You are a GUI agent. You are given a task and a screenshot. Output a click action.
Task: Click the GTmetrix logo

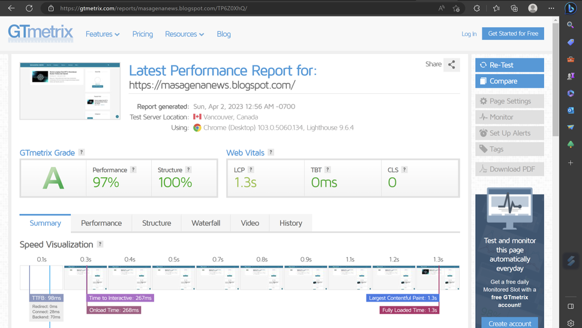tap(40, 33)
